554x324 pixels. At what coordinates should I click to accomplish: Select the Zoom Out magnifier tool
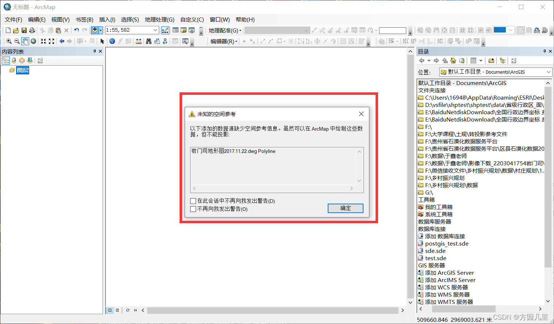17,41
